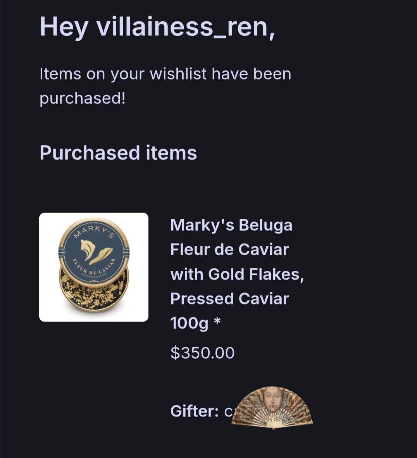This screenshot has height=458, width=417.
Task: Click the "Pressed Caviar" title line
Action: 229,299
